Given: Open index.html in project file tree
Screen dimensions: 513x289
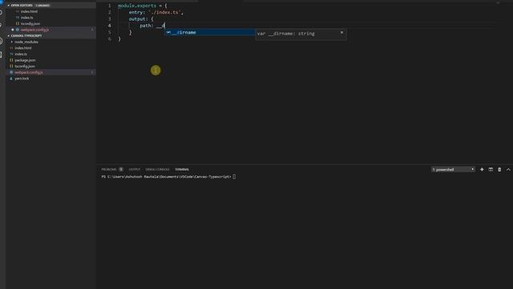Looking at the screenshot, I should [x=23, y=48].
